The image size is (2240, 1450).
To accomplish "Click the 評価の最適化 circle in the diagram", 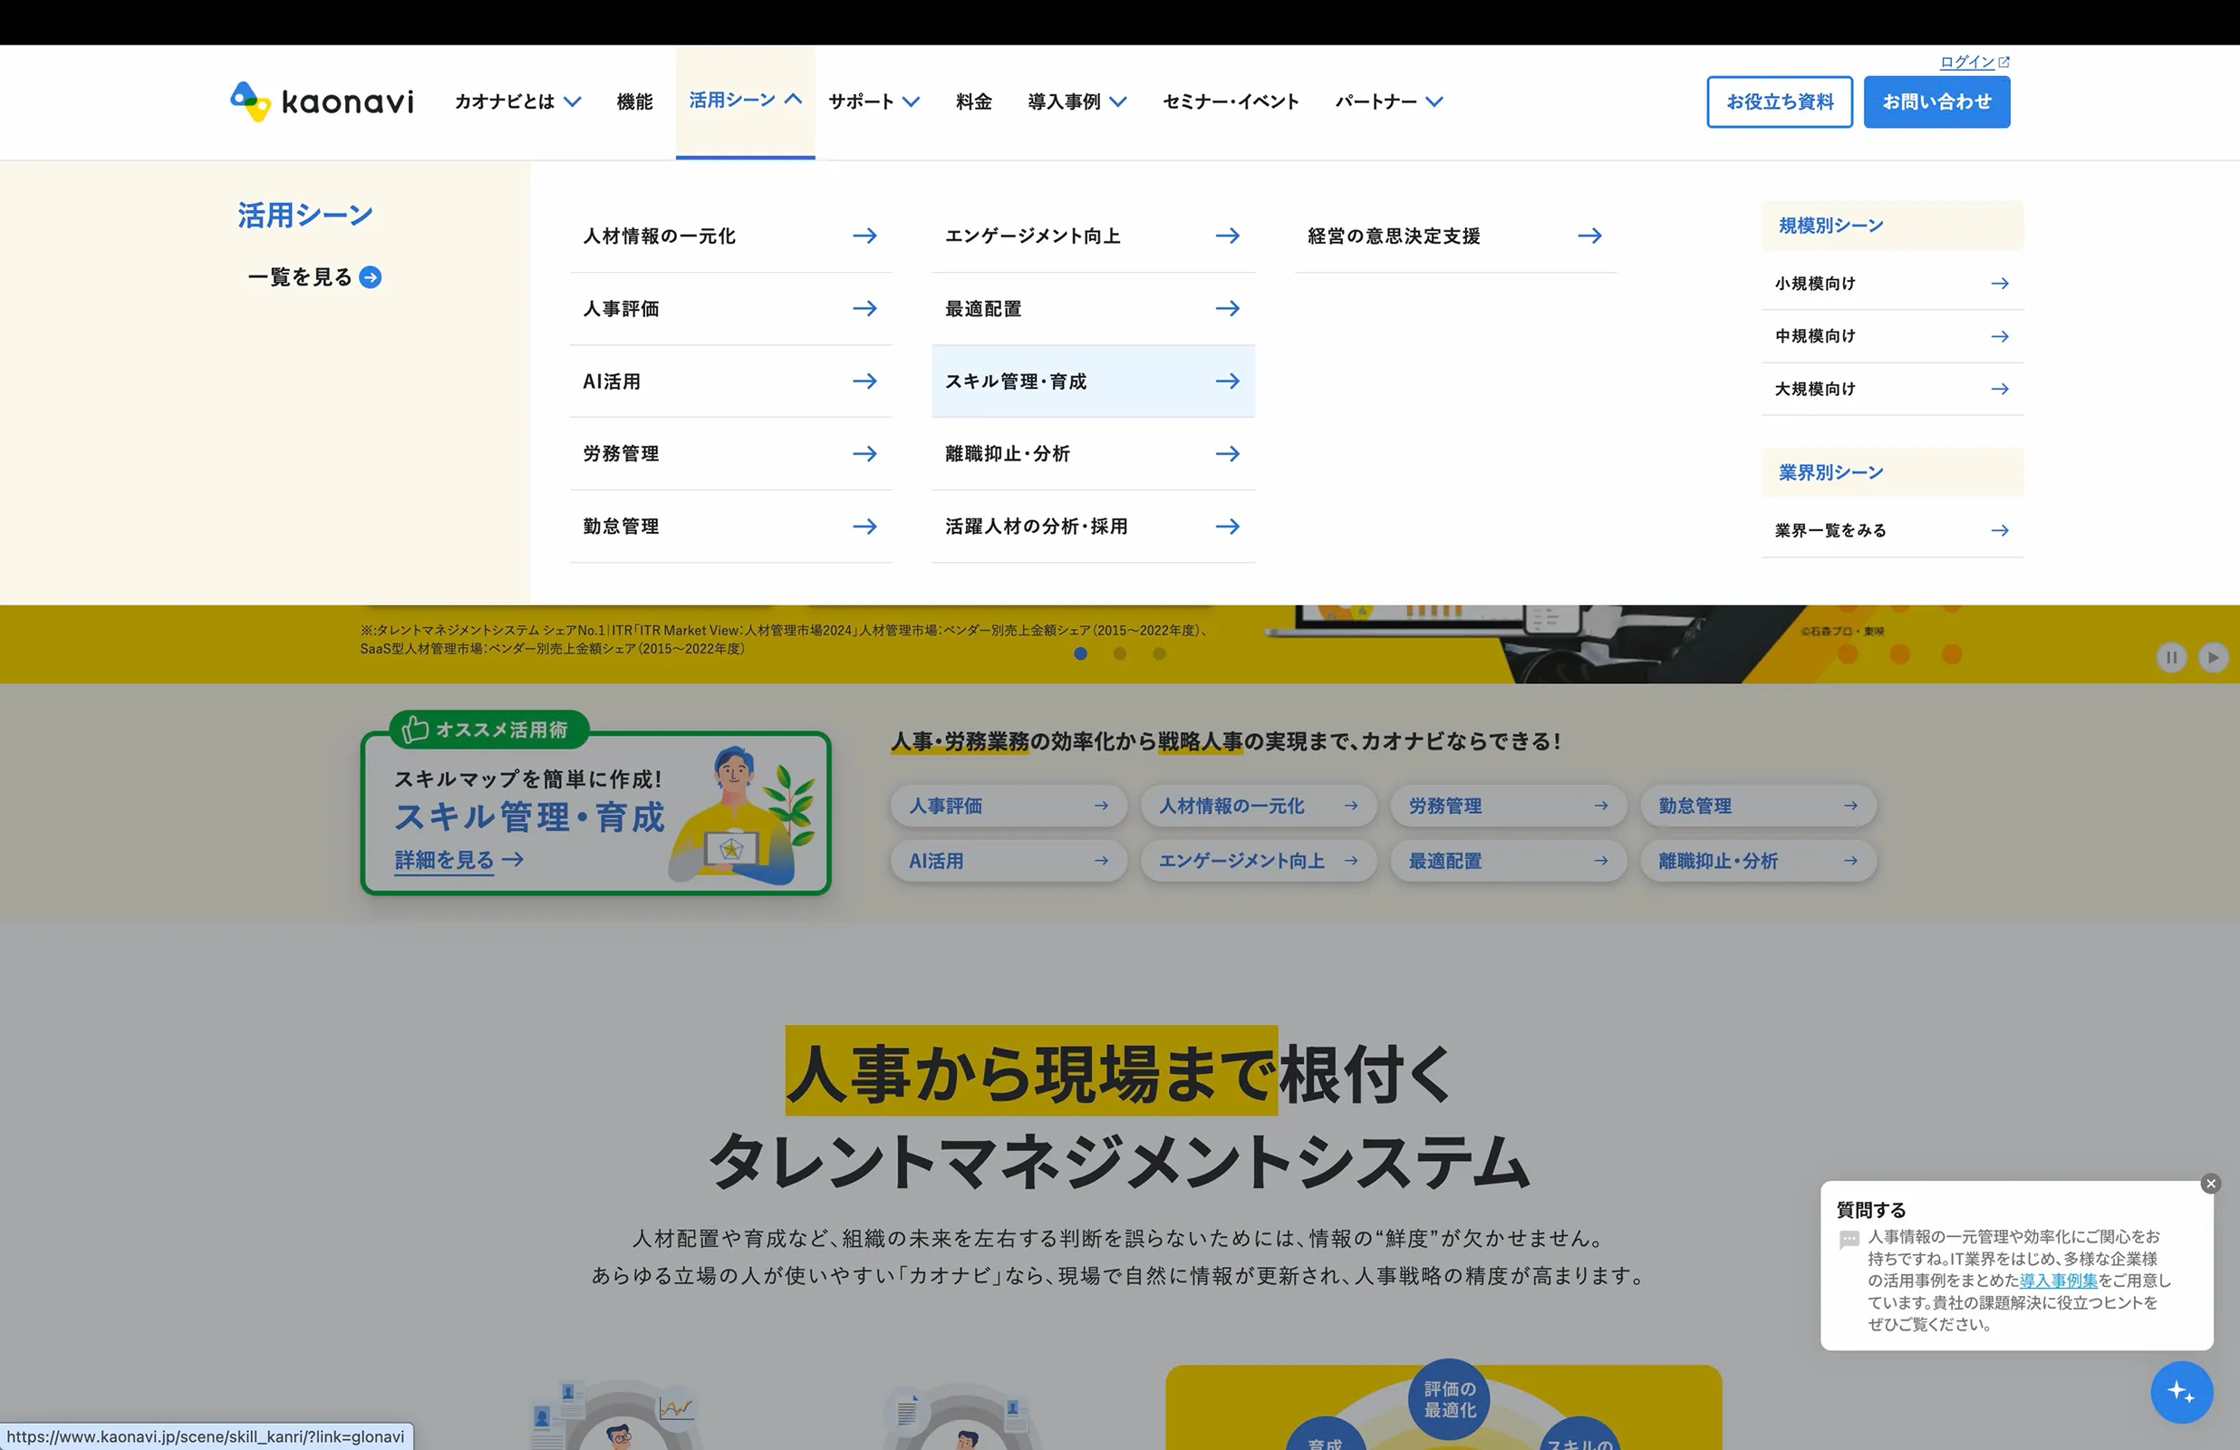I will tap(1450, 1398).
